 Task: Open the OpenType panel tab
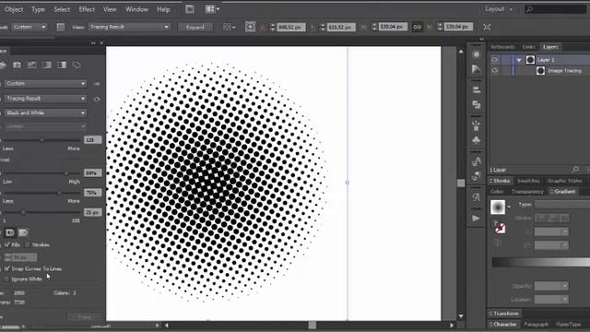(568, 324)
